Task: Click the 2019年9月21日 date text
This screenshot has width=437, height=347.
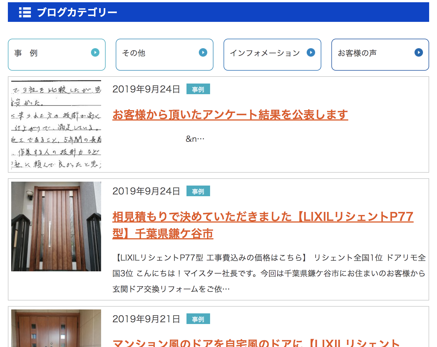Action: (x=146, y=319)
